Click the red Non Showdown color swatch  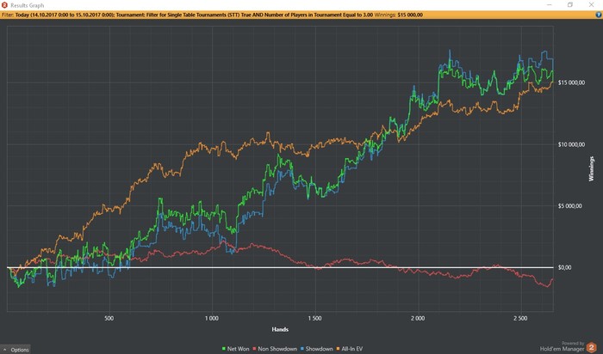(255, 349)
